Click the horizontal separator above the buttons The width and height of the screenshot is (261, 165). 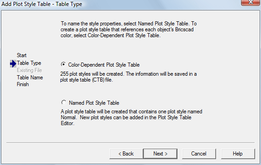(131, 142)
